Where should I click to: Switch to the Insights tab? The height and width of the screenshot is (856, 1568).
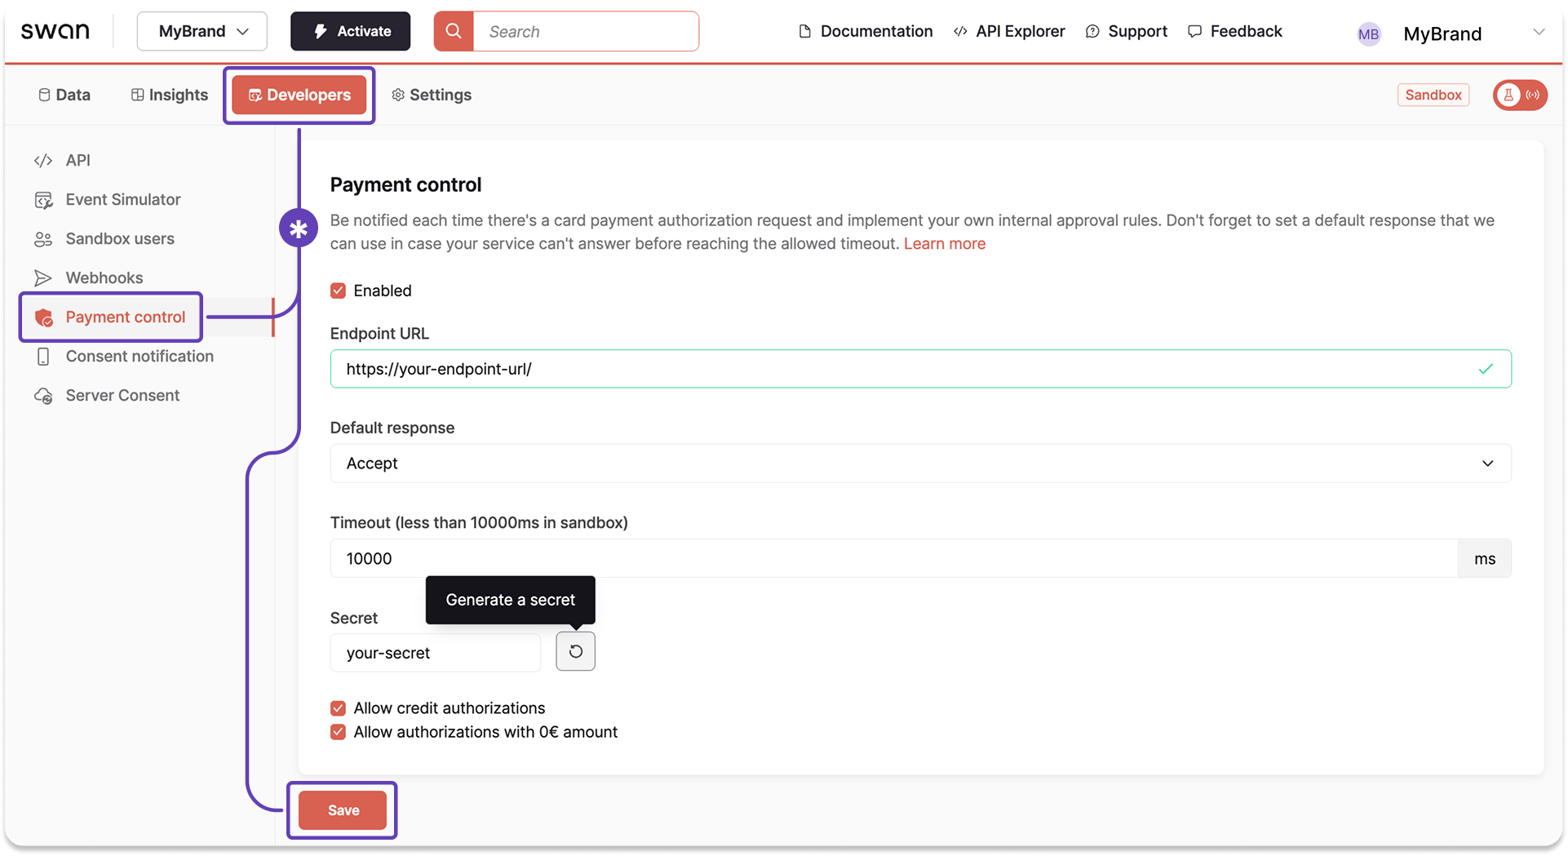tap(169, 95)
